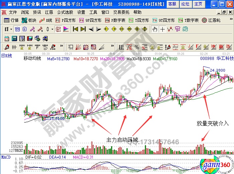Select the hand pan cursor tool
Viewport: 234px width, 174px height.
pyautogui.click(x=154, y=29)
